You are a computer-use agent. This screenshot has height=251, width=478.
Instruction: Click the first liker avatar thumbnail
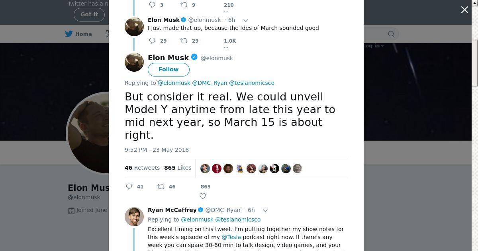205,168
